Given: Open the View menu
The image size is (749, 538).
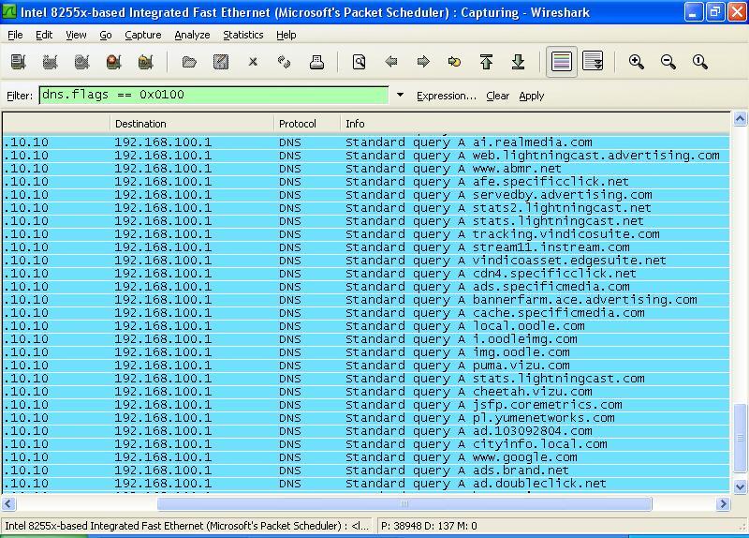Looking at the screenshot, I should pos(76,35).
